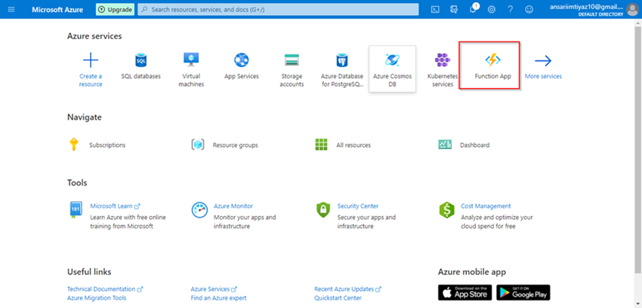Open the Azure Services link
The image size is (642, 308).
point(214,289)
